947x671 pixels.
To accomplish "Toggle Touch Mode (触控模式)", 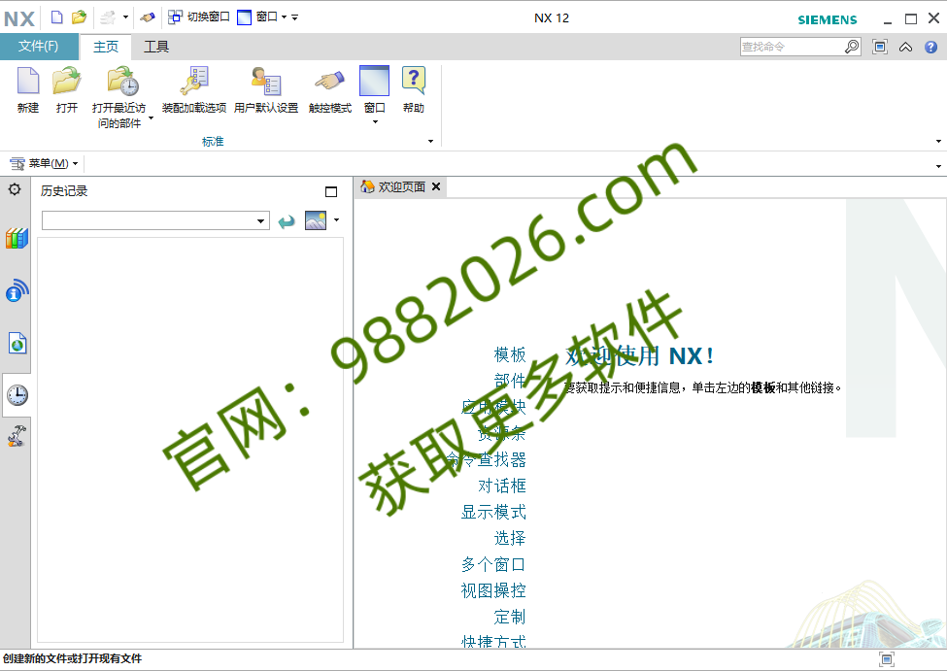I will (330, 89).
